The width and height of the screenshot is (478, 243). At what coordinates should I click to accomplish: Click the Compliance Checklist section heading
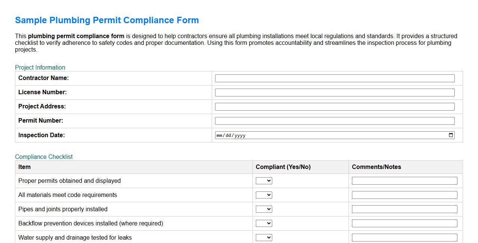tap(44, 157)
